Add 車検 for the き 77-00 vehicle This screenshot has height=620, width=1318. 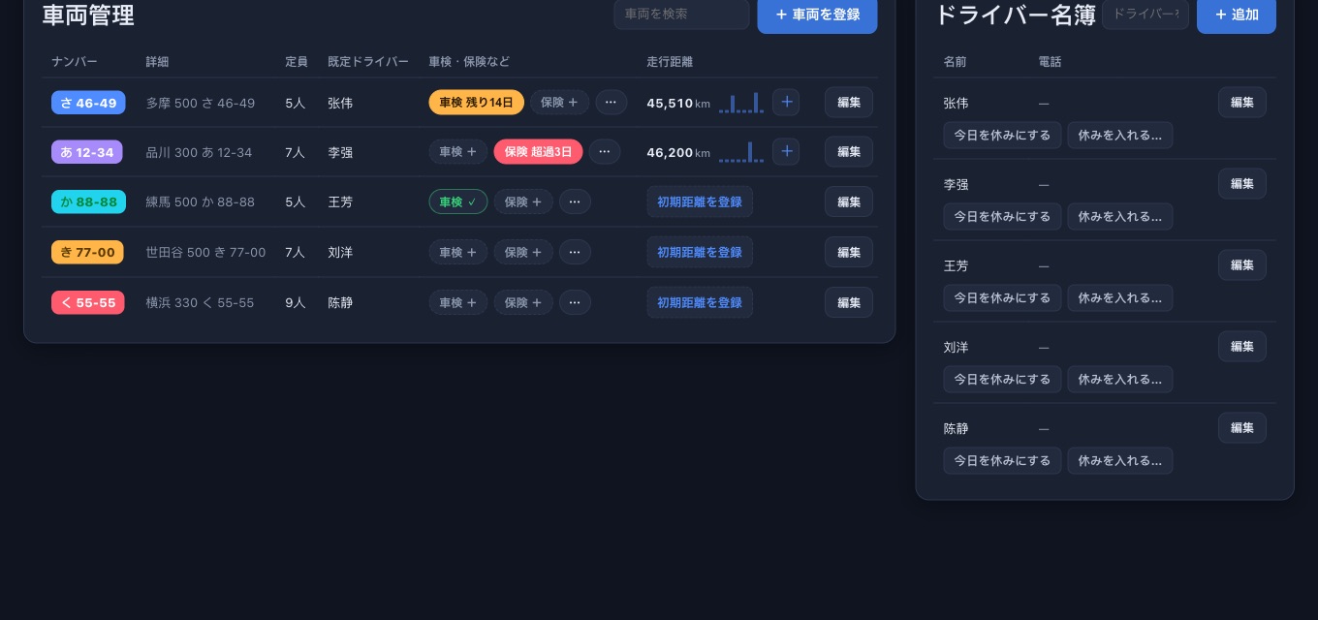(458, 252)
